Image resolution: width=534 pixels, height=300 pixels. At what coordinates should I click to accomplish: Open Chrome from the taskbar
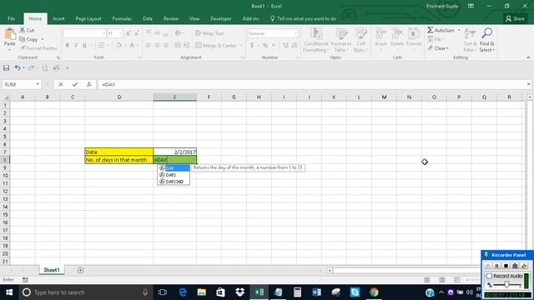pyautogui.click(x=374, y=292)
